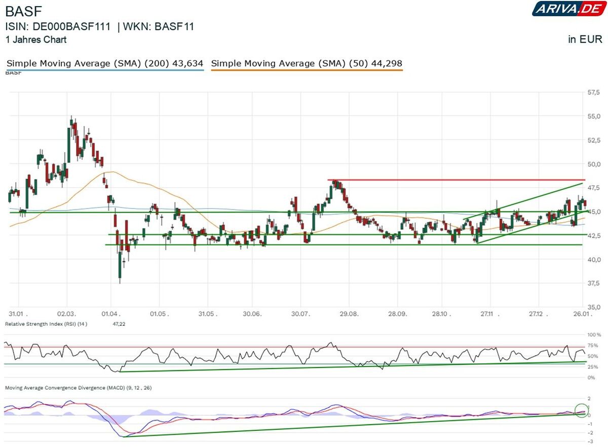Click the 75 % RSI axis label
Image resolution: width=608 pixels, height=447 pixels.
[594, 347]
